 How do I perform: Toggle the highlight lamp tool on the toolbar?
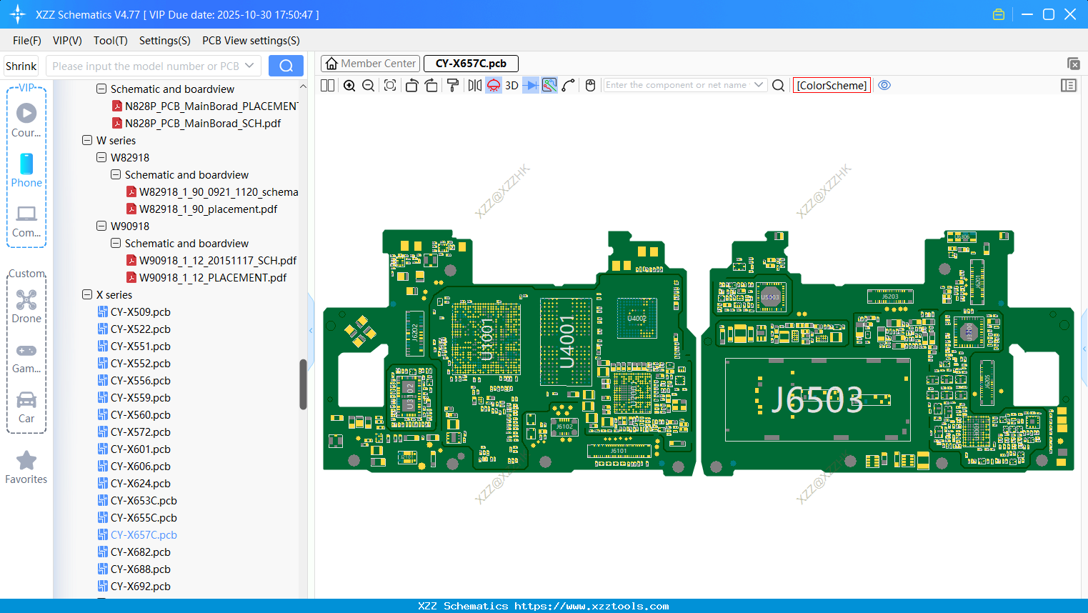click(x=493, y=85)
